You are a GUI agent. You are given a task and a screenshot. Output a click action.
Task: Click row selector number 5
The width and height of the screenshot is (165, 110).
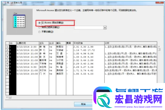(x=7, y=60)
